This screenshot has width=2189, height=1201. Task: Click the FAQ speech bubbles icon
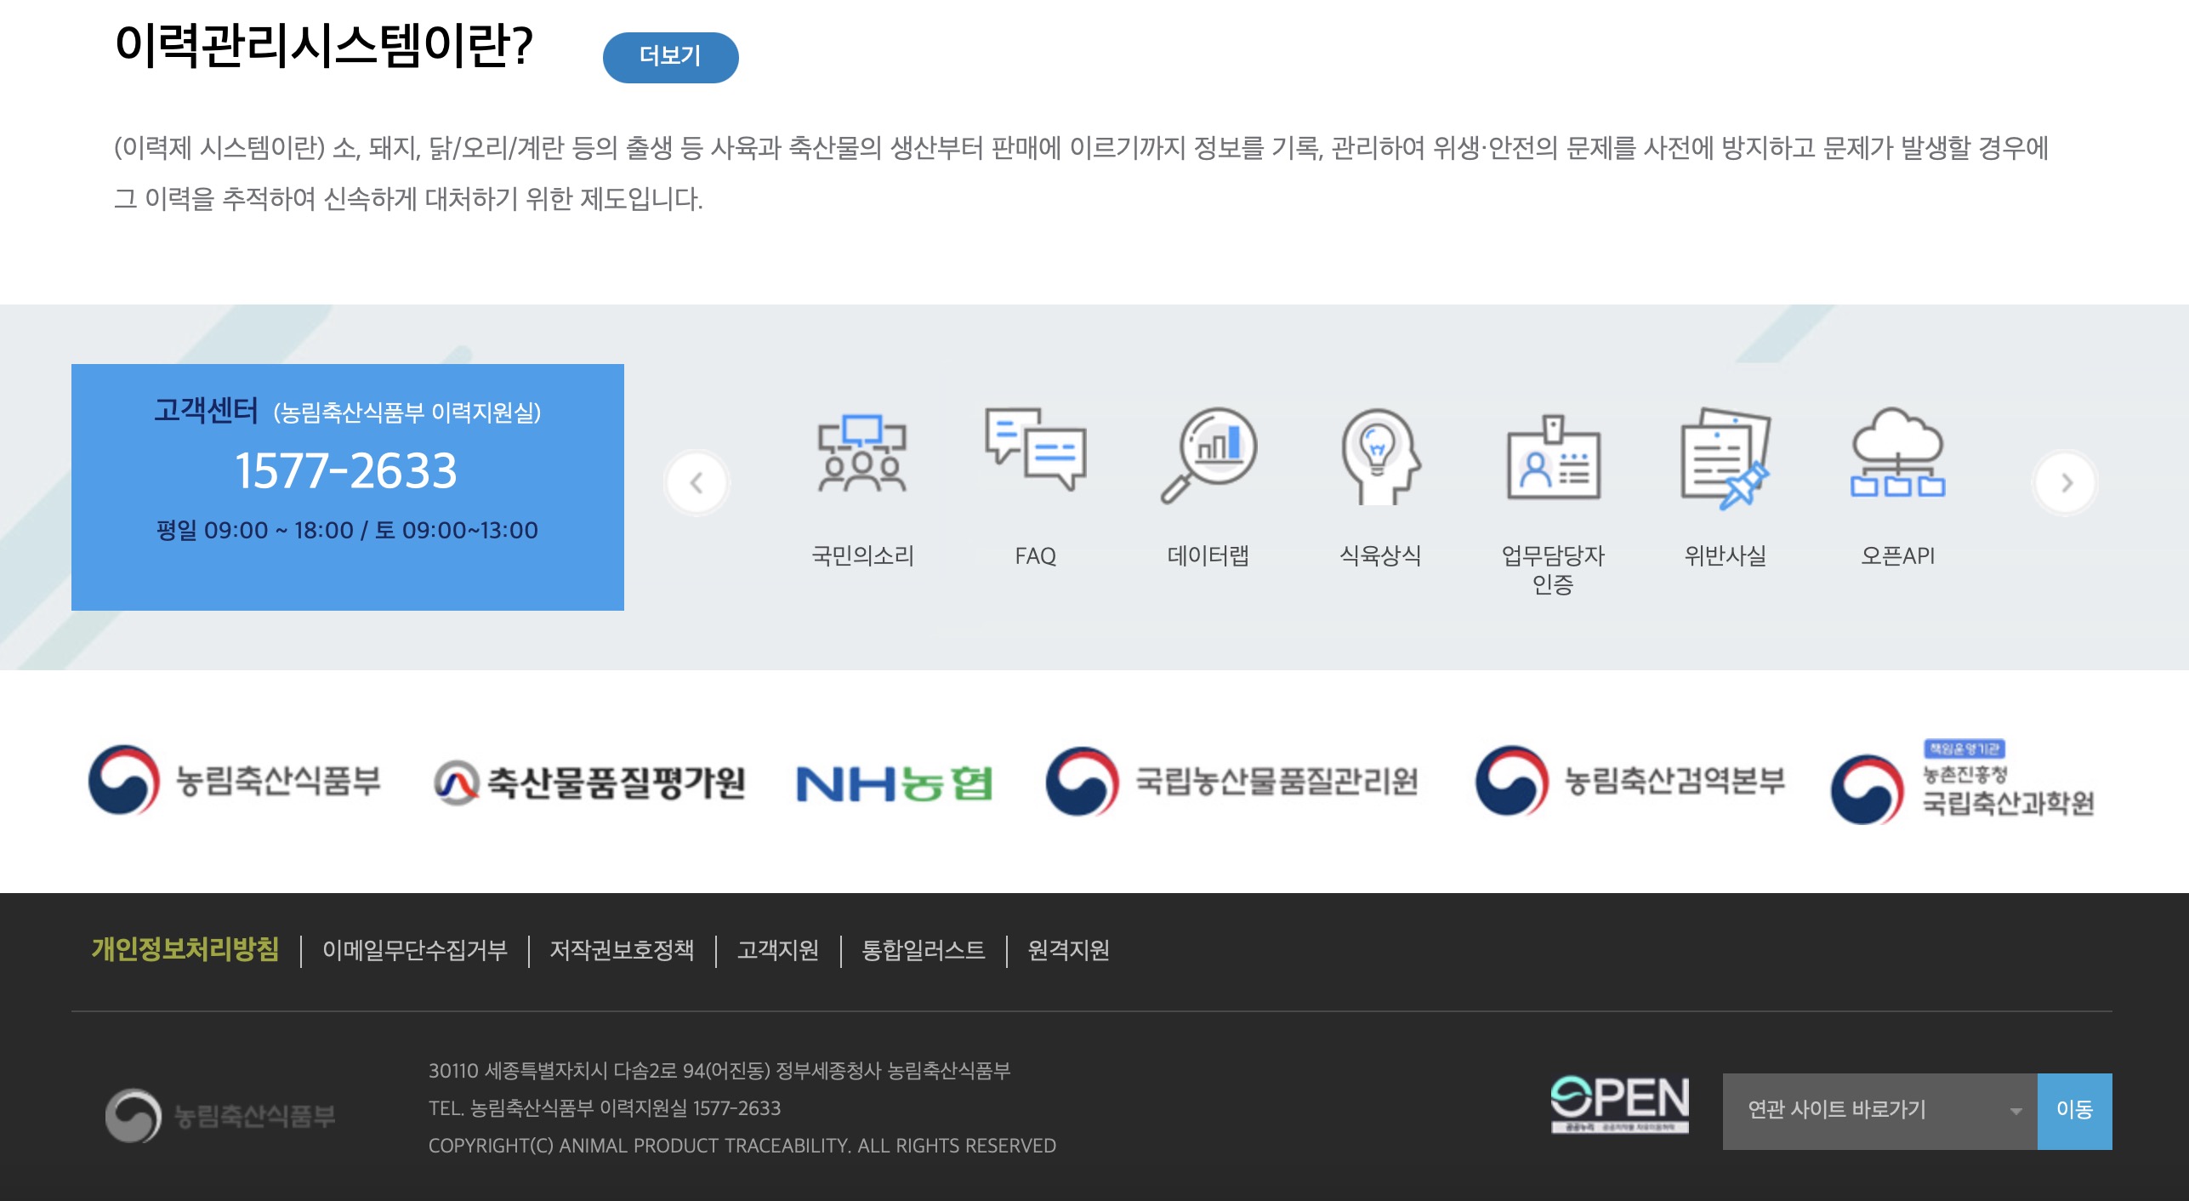point(1035,450)
